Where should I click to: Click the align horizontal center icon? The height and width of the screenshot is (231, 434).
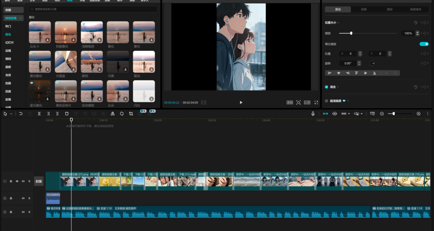pyautogui.click(x=338, y=73)
